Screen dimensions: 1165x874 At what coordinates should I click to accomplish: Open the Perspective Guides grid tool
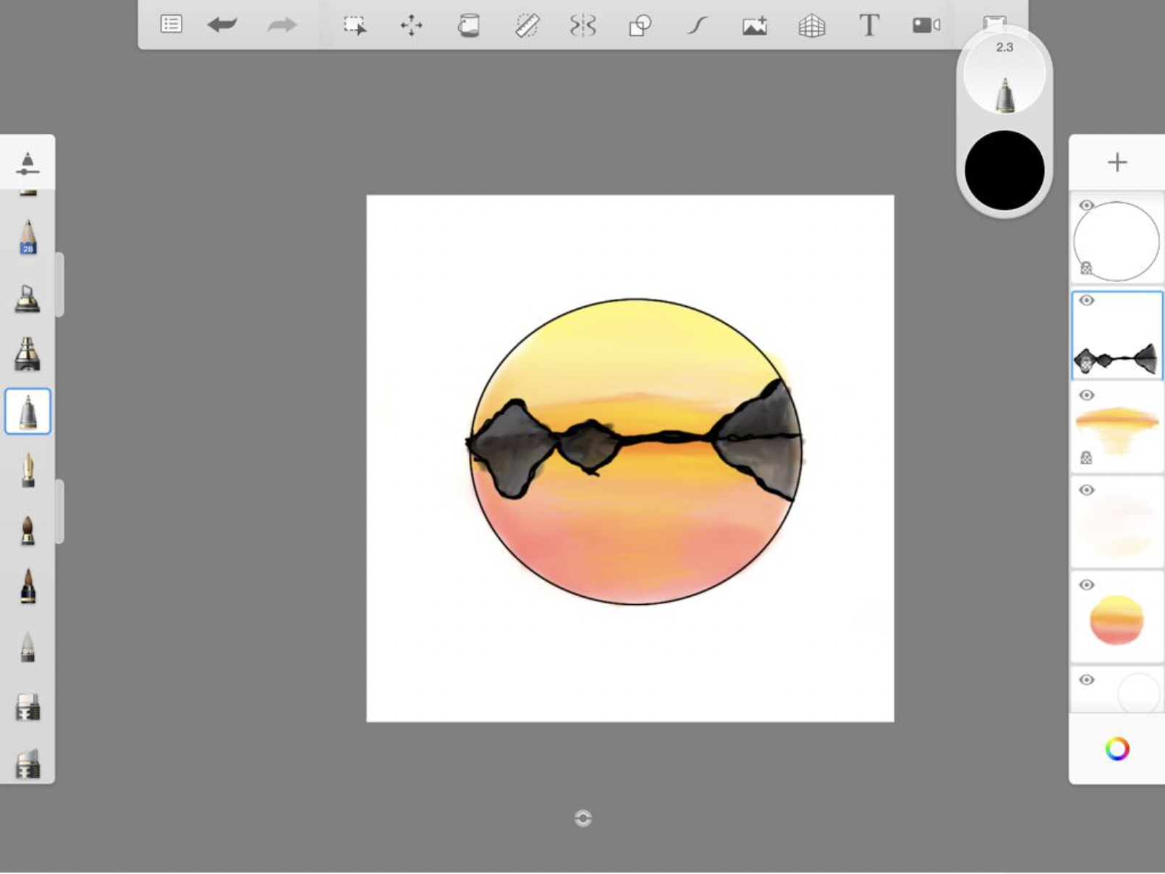click(x=812, y=26)
